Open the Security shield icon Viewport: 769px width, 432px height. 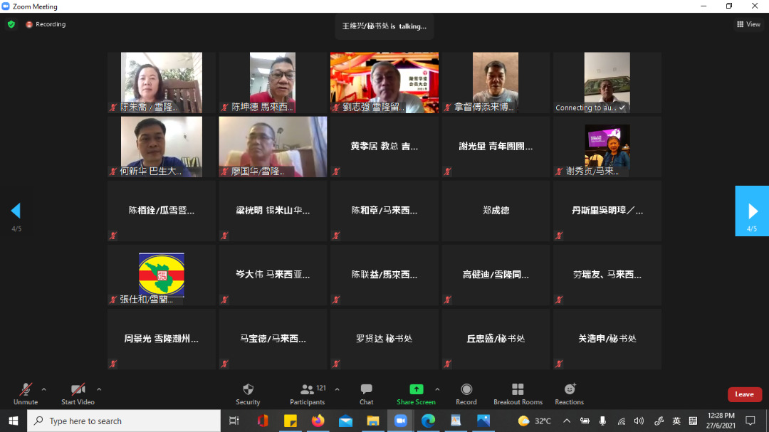pos(248,390)
